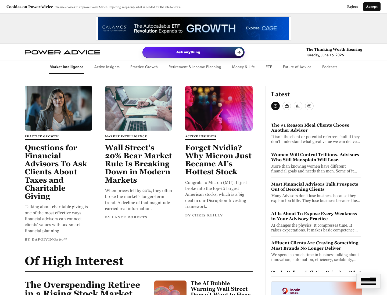Click the date Tuesday, June 16, 2026
387x295 pixels.
[325, 55]
